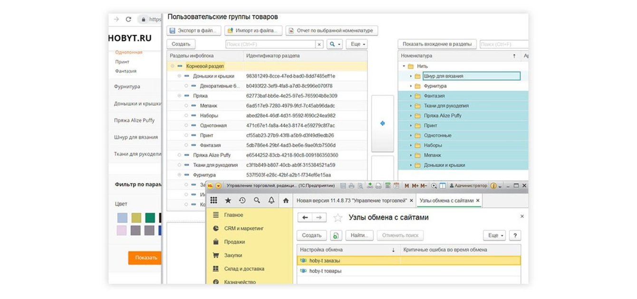Viewport: 637px width, 299px height.
Task: Click Импорт из файла button
Action: pos(253,31)
